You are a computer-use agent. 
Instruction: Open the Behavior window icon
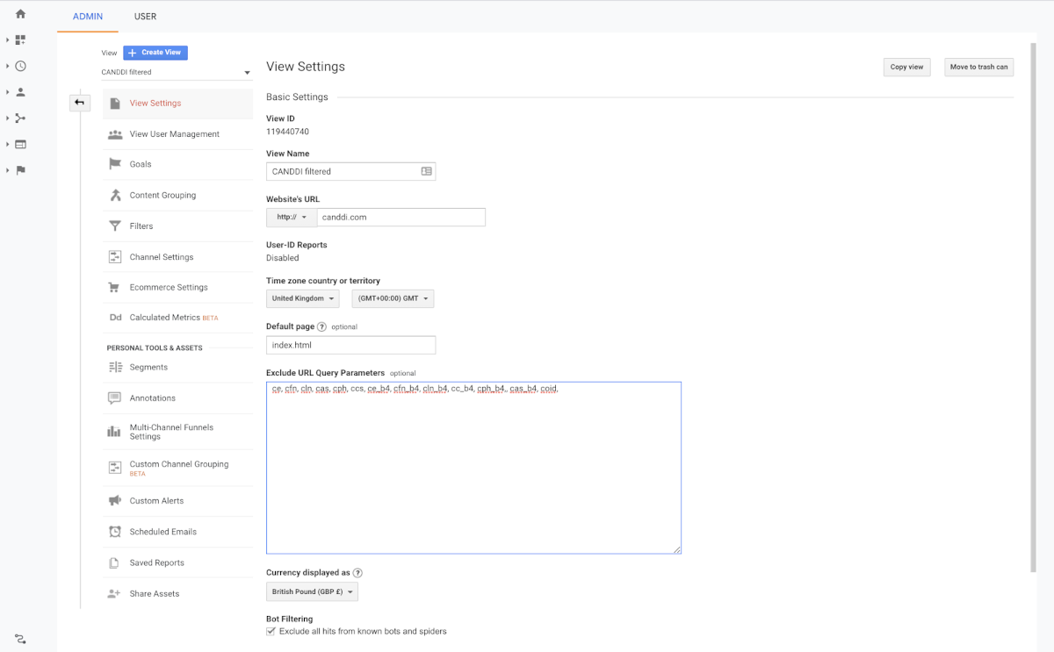click(x=20, y=144)
